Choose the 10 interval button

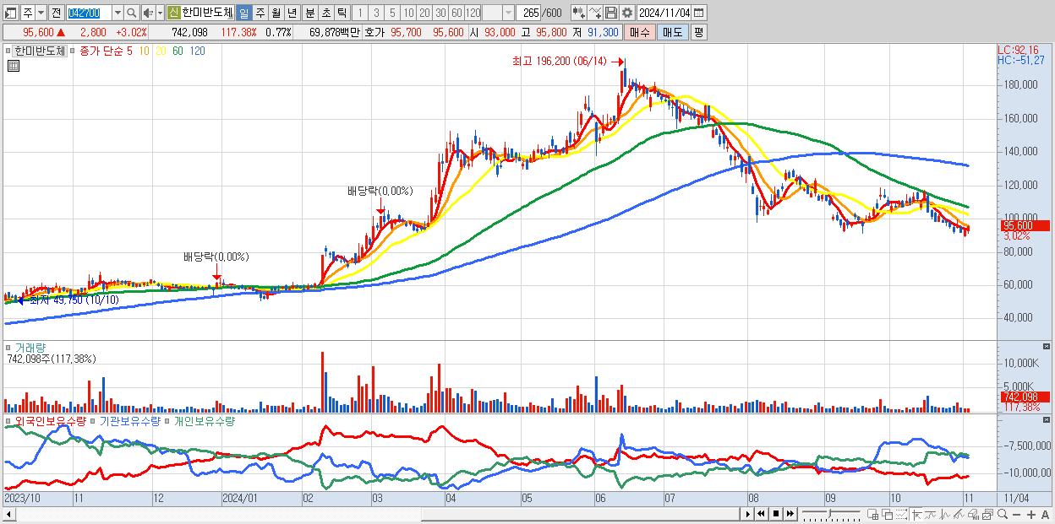[x=408, y=13]
